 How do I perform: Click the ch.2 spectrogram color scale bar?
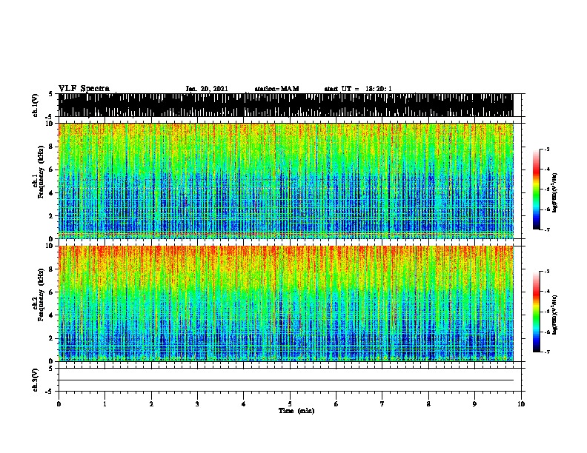[537, 312]
